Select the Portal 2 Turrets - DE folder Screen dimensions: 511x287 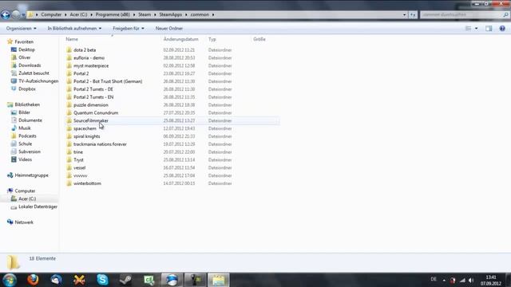point(93,89)
